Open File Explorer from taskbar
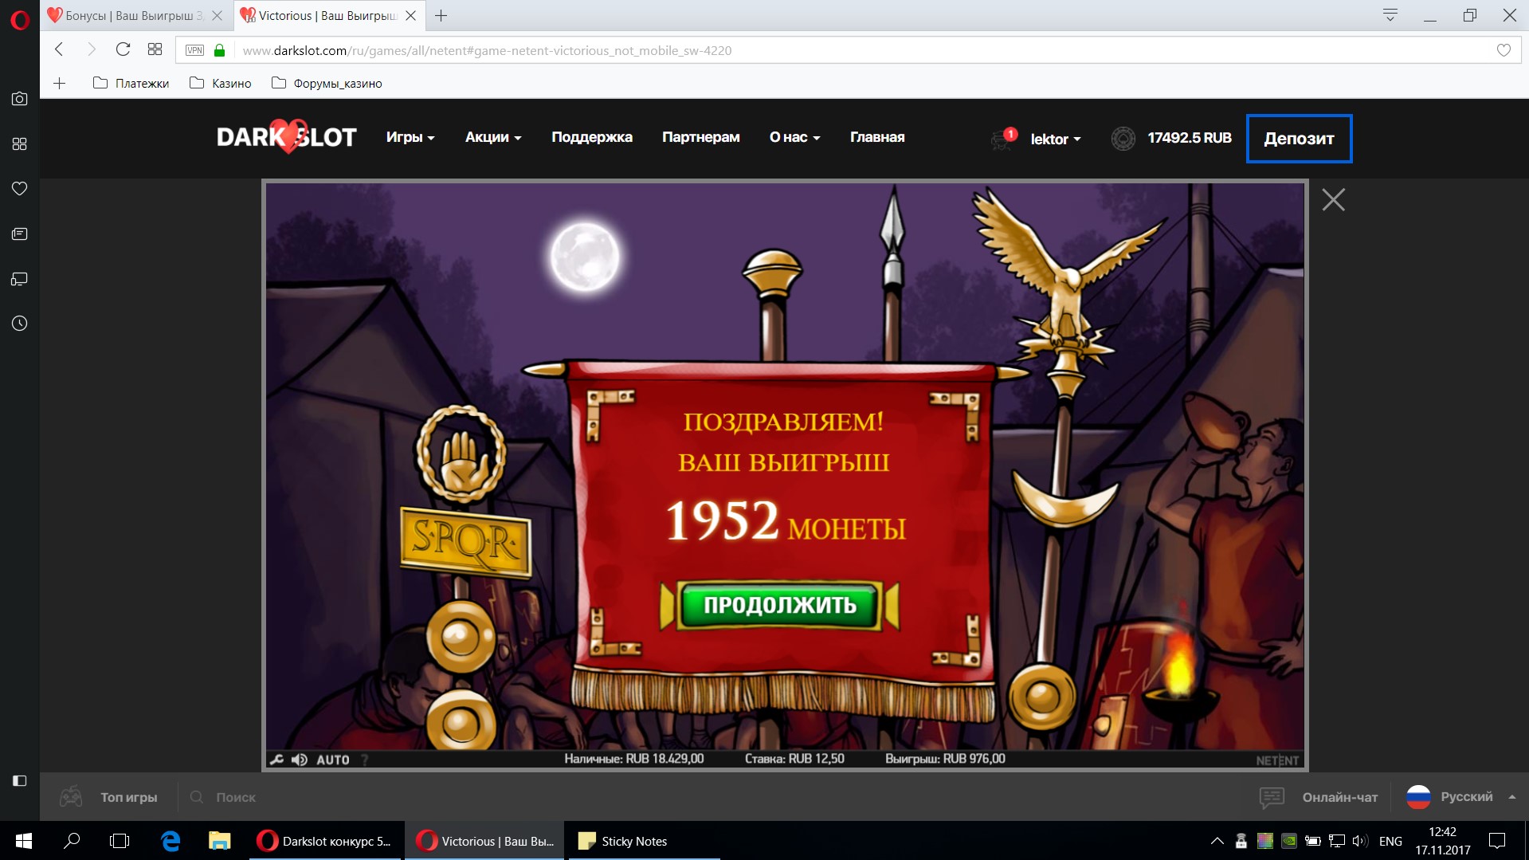The width and height of the screenshot is (1529, 860). pos(219,841)
